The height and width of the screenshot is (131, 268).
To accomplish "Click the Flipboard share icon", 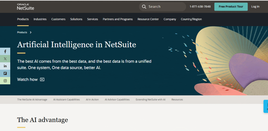I will click(5, 73).
